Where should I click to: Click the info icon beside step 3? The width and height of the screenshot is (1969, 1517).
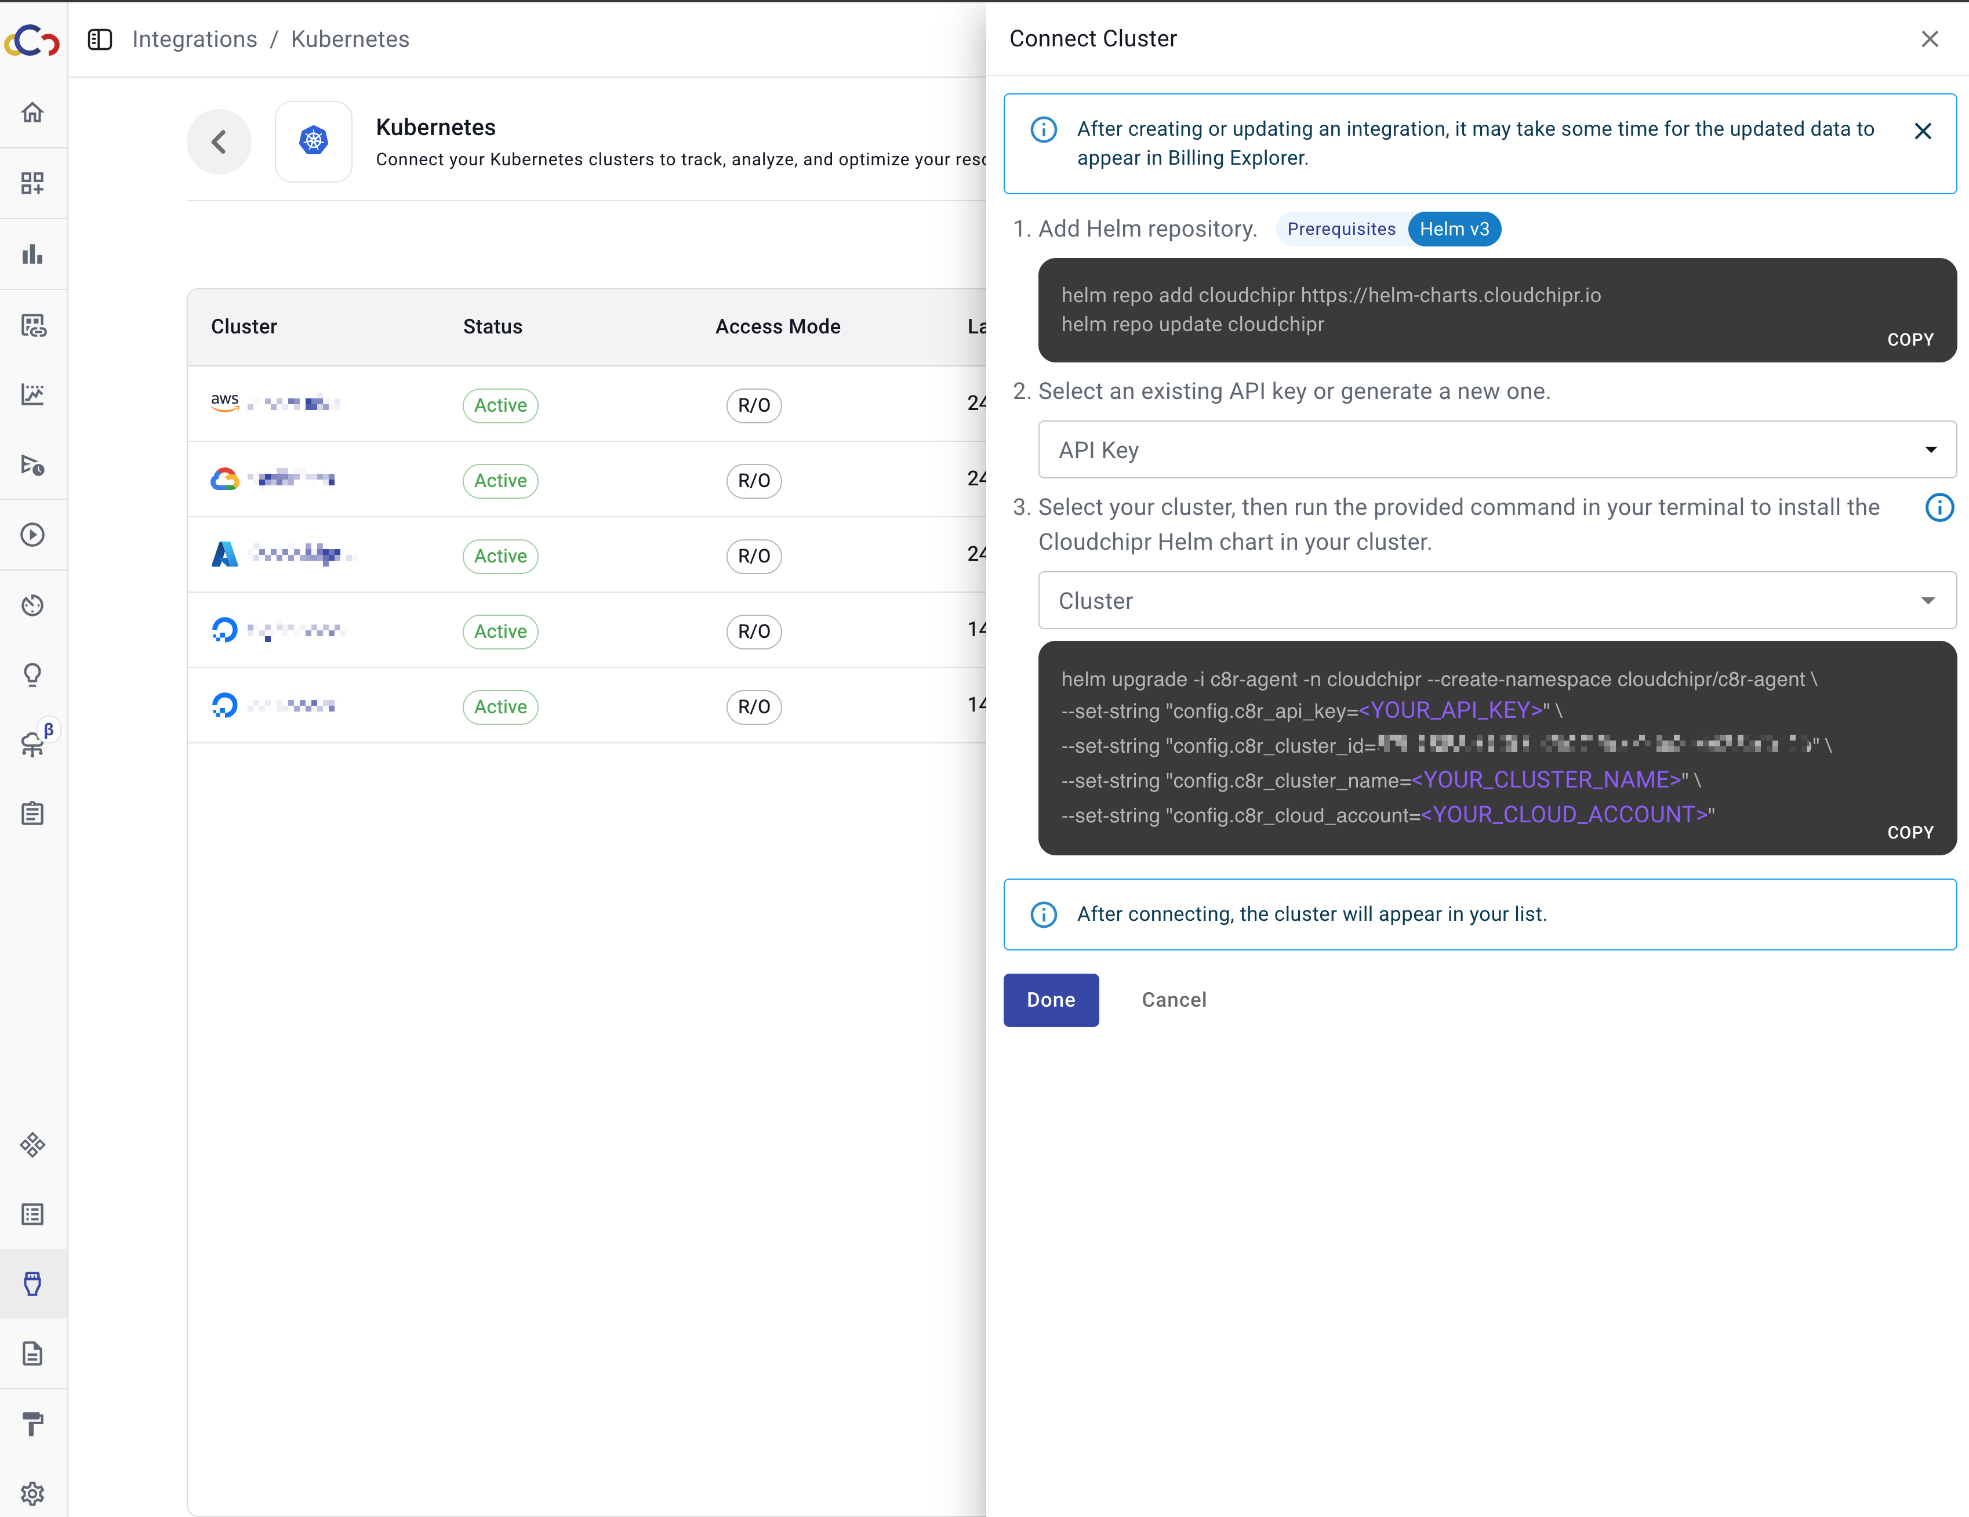pos(1939,508)
